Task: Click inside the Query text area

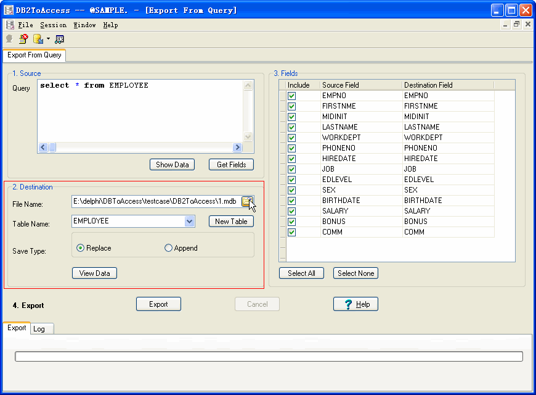Action: pyautogui.click(x=140, y=111)
